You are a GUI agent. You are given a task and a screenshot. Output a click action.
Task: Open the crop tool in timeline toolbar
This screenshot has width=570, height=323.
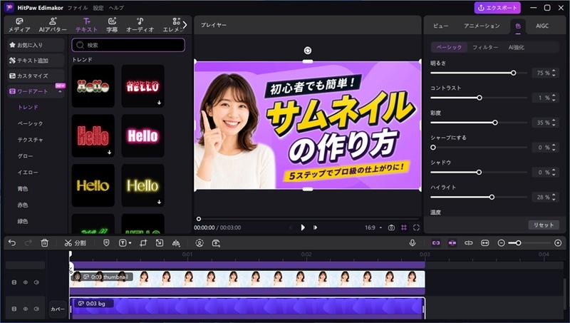143,242
